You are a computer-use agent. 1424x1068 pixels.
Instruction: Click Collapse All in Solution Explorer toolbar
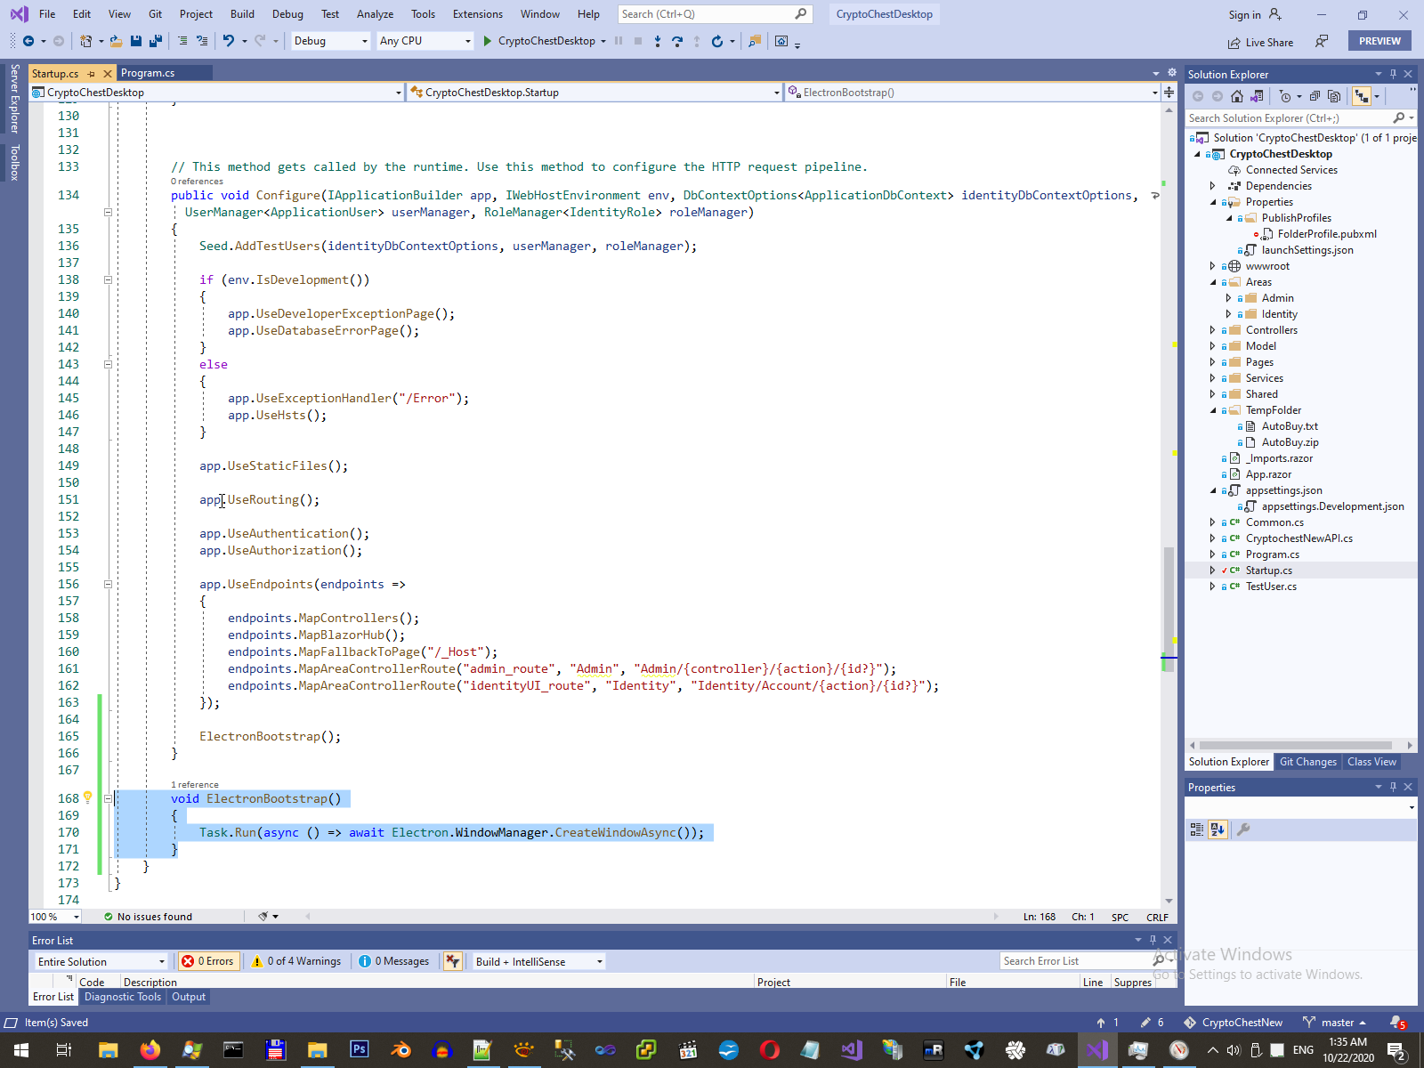1315,96
